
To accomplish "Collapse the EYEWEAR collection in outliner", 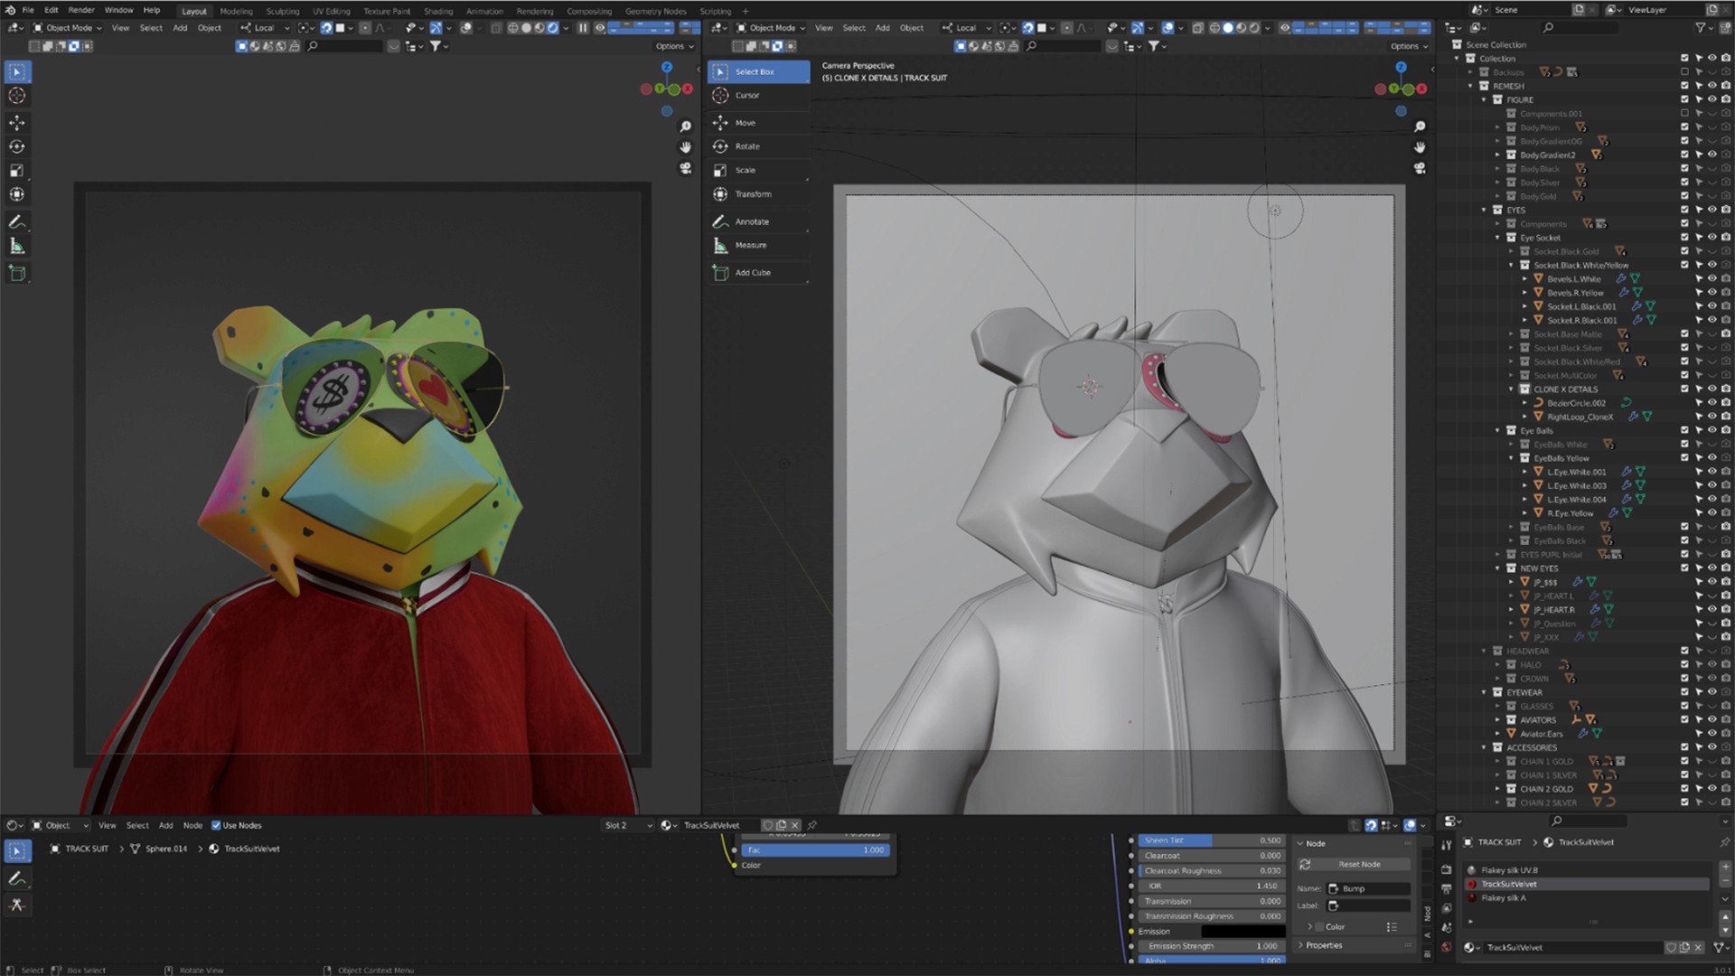I will [x=1485, y=693].
